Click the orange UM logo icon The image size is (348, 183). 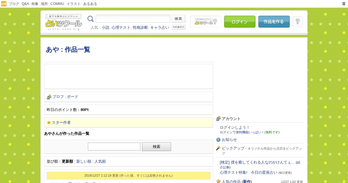coord(4,4)
